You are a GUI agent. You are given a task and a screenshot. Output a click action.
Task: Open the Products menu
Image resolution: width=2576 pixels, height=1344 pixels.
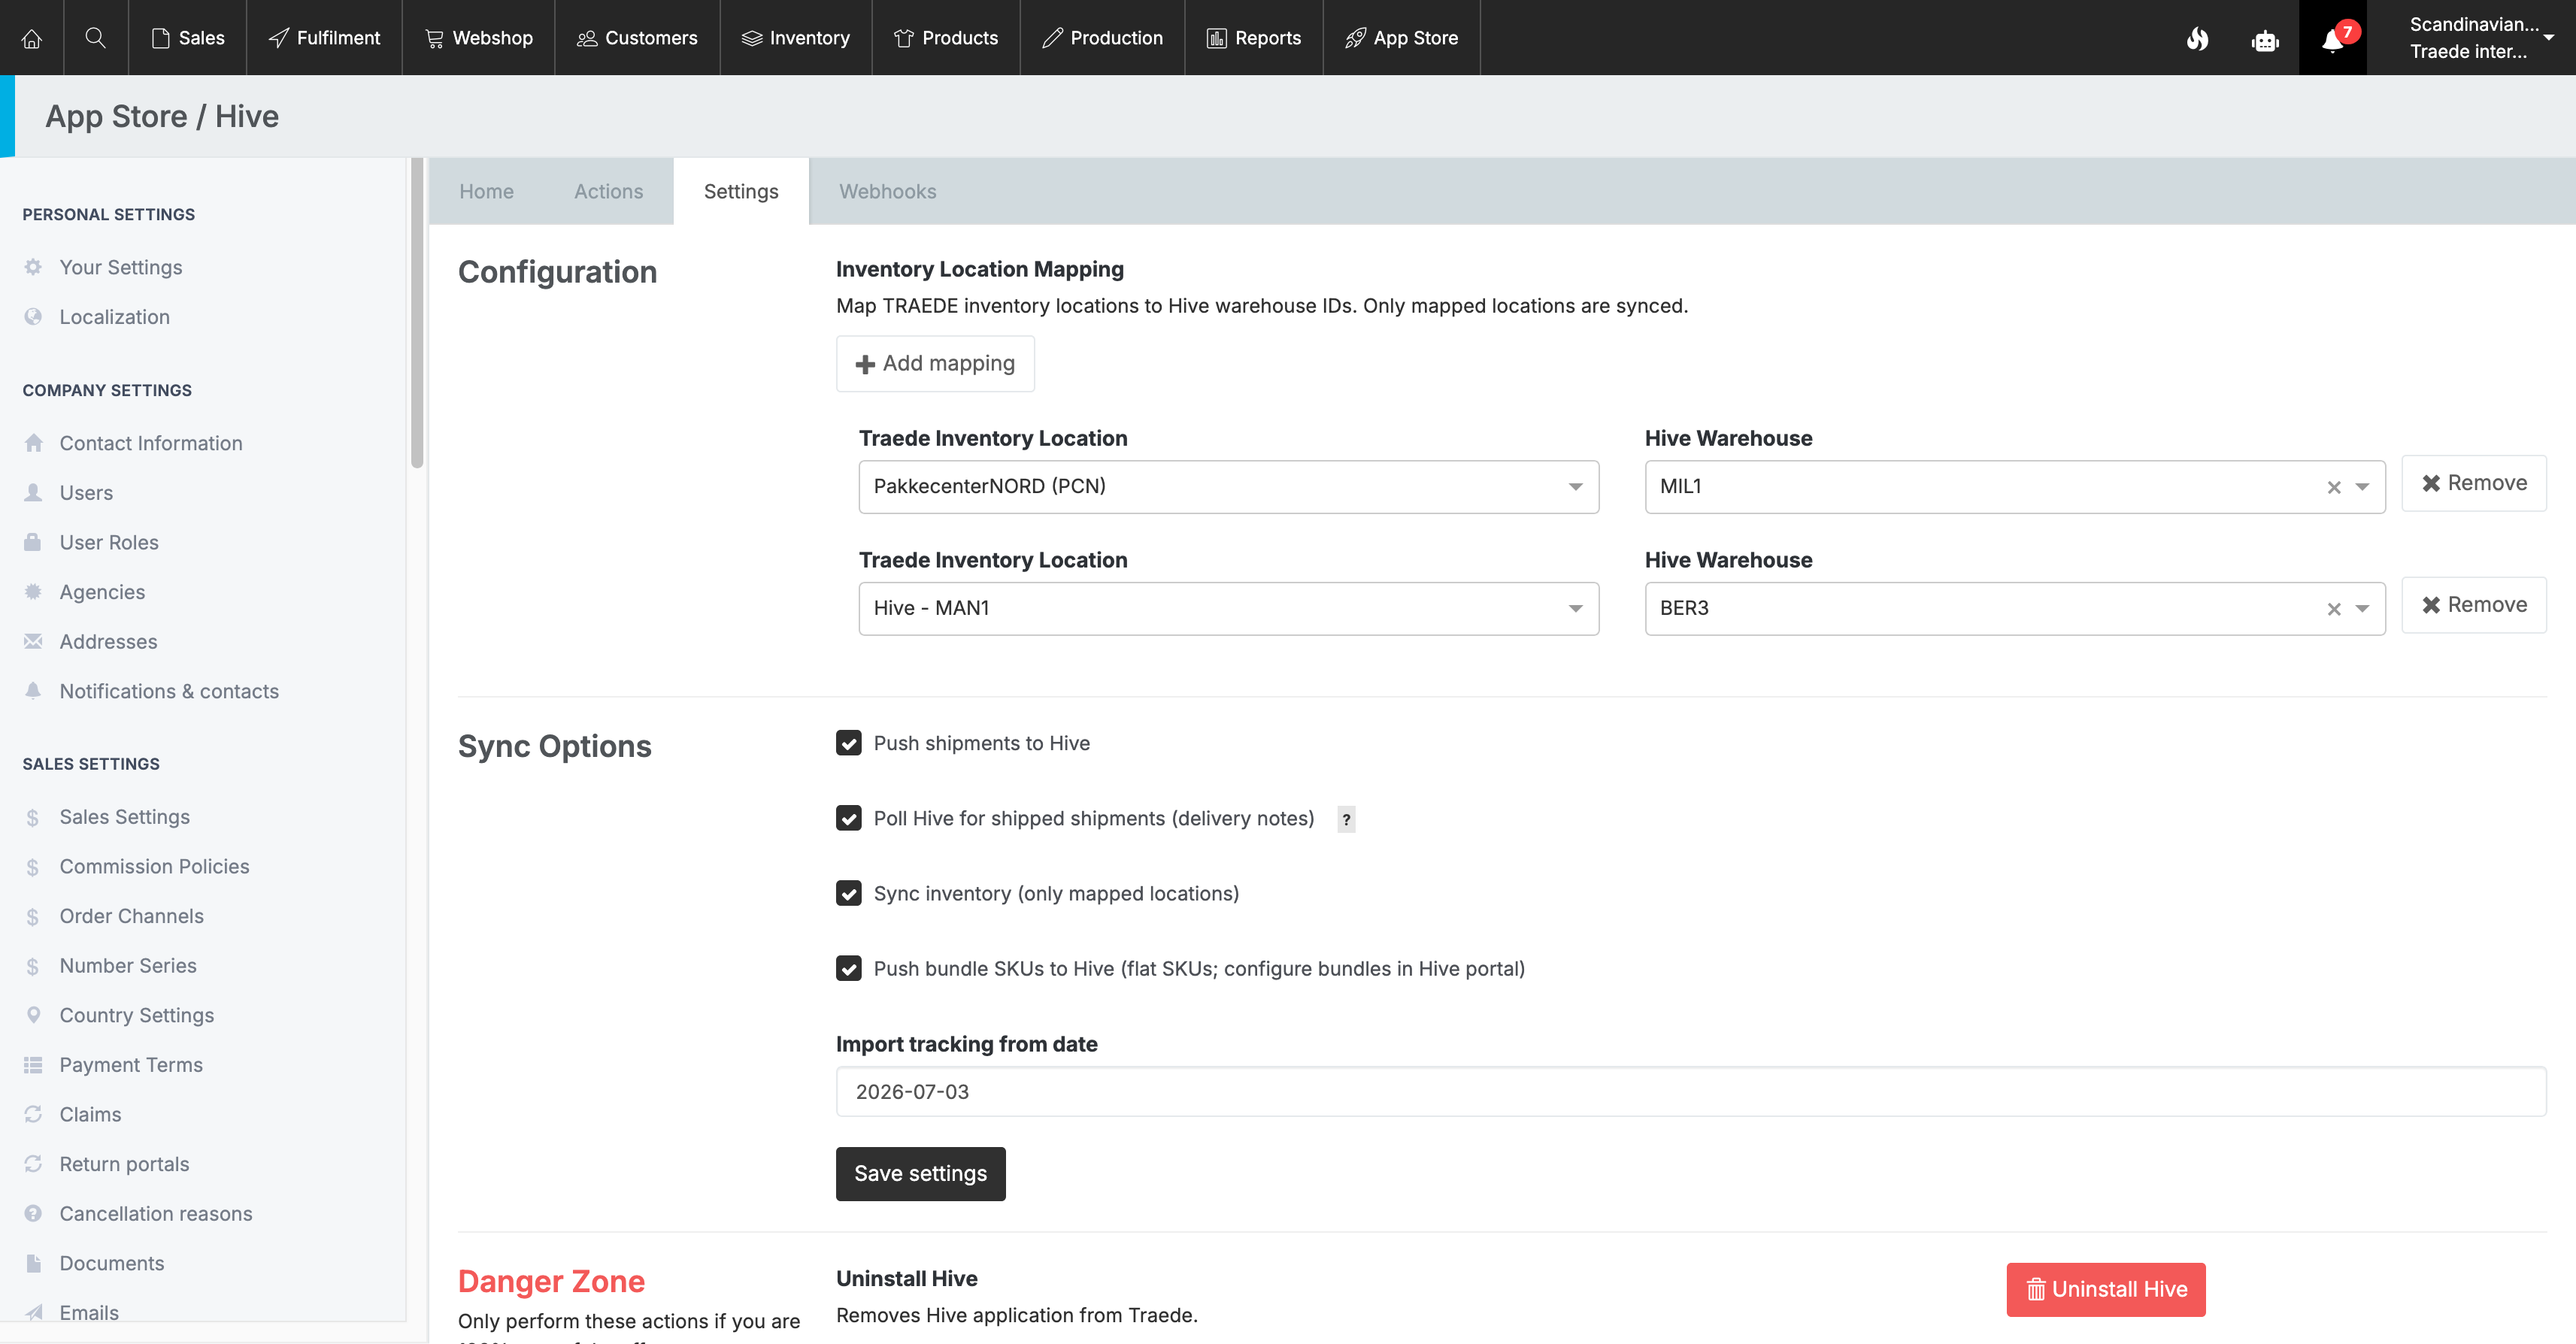coord(946,38)
